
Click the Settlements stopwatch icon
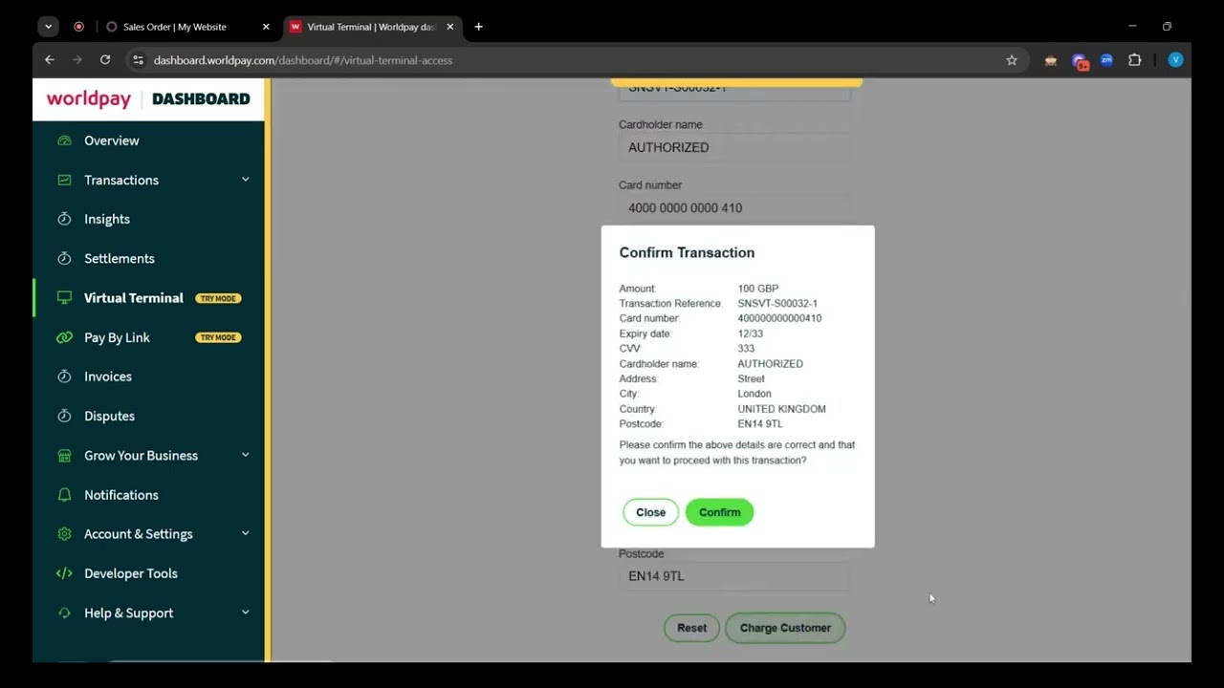pyautogui.click(x=64, y=258)
